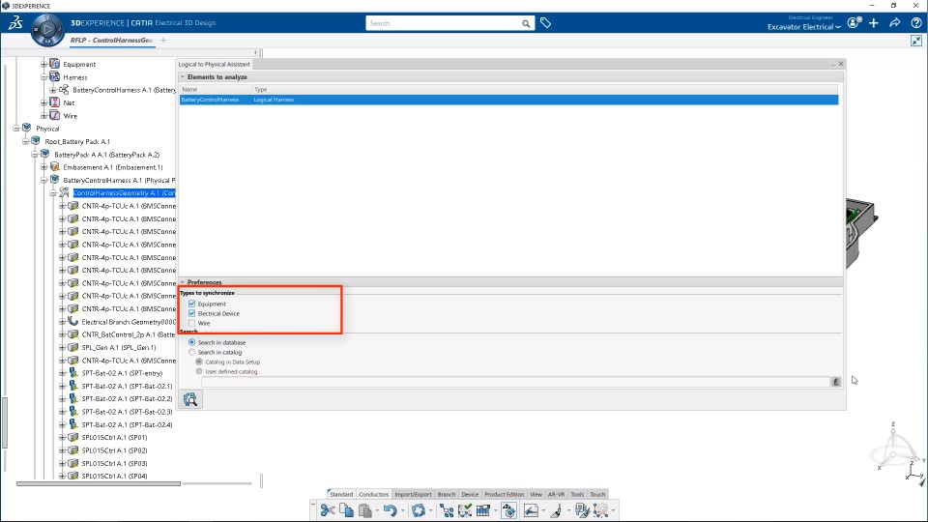
Task: Open the user profile icon
Action: tap(854, 22)
